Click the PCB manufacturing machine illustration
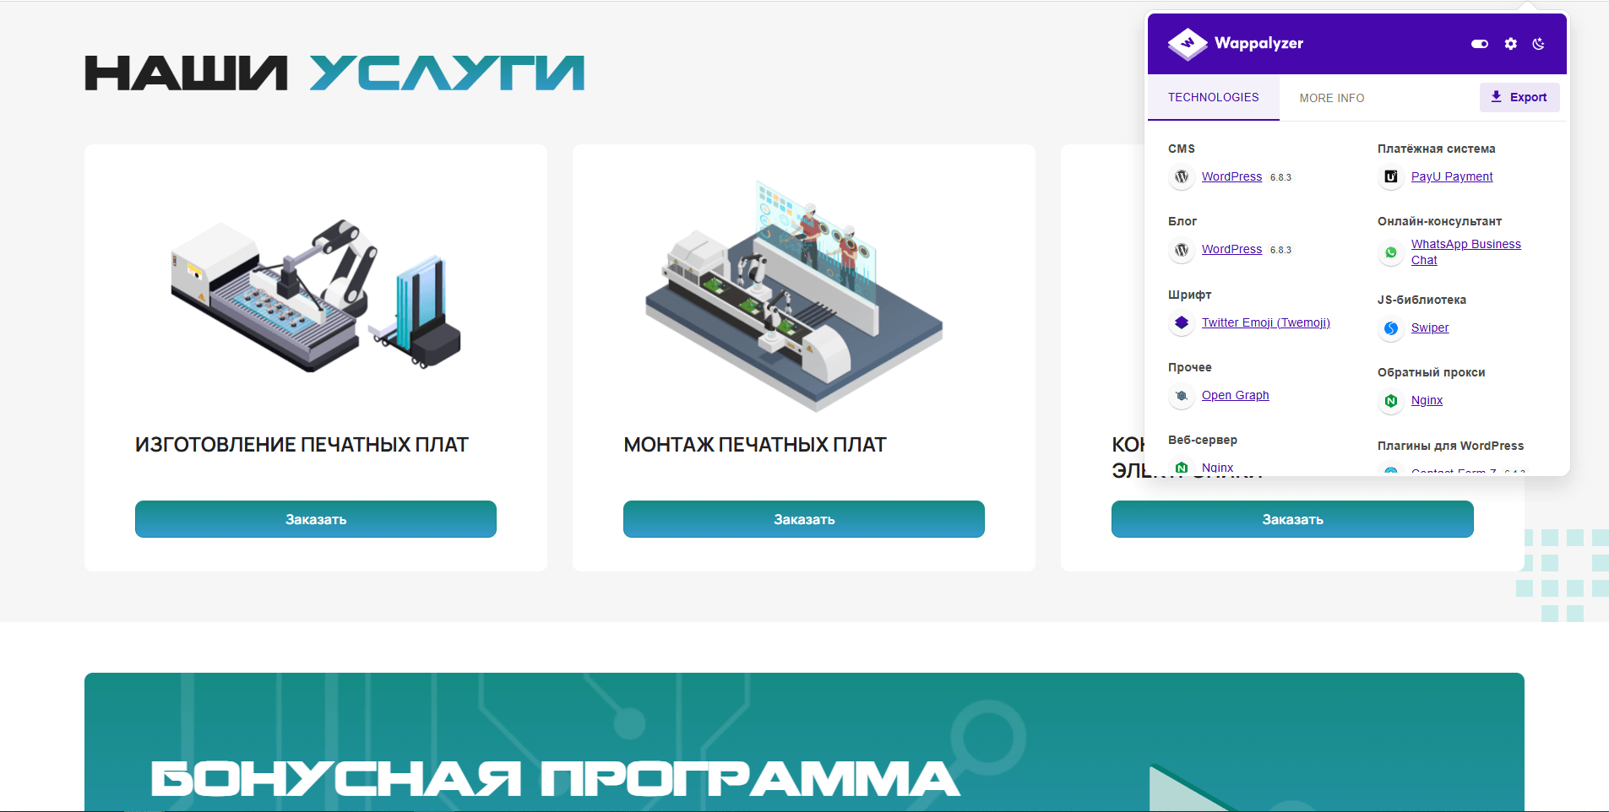The height and width of the screenshot is (812, 1609). click(316, 295)
